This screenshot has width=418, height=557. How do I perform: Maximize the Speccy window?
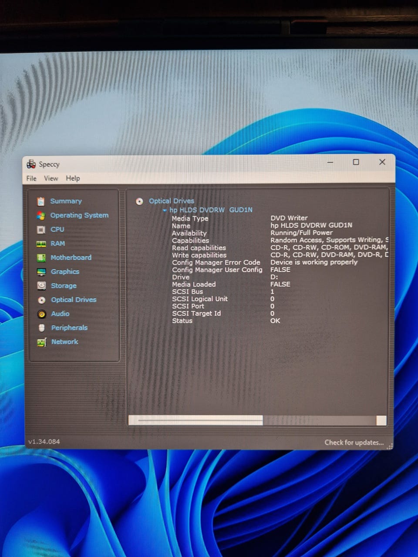tap(356, 162)
